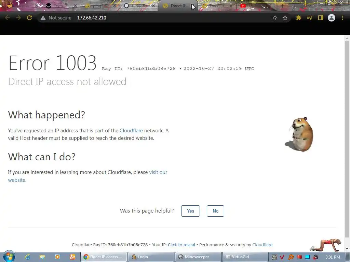
Task: Click the No feedback button
Action: pos(215,211)
